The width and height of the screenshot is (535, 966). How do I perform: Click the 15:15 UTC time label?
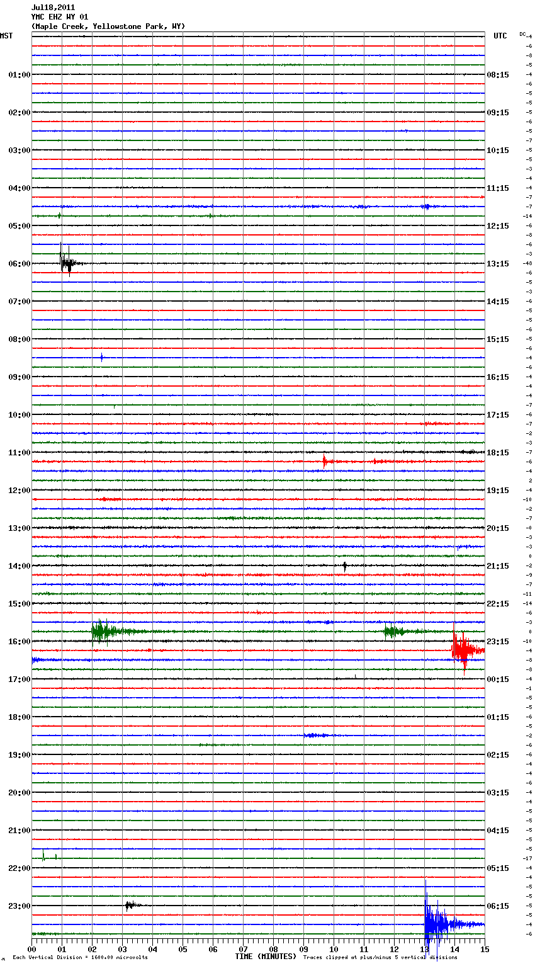click(498, 339)
